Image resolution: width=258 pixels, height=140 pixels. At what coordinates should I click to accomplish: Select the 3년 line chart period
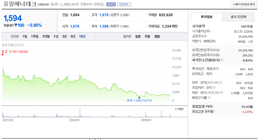tap(64, 36)
